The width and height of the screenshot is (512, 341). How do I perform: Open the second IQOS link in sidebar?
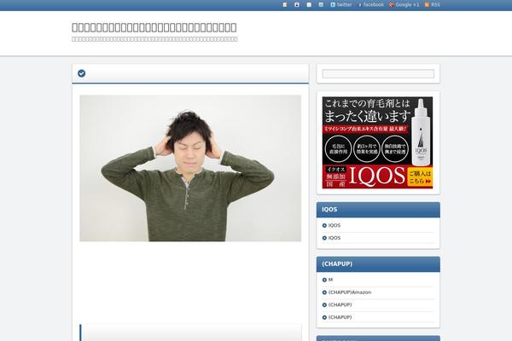pos(335,238)
